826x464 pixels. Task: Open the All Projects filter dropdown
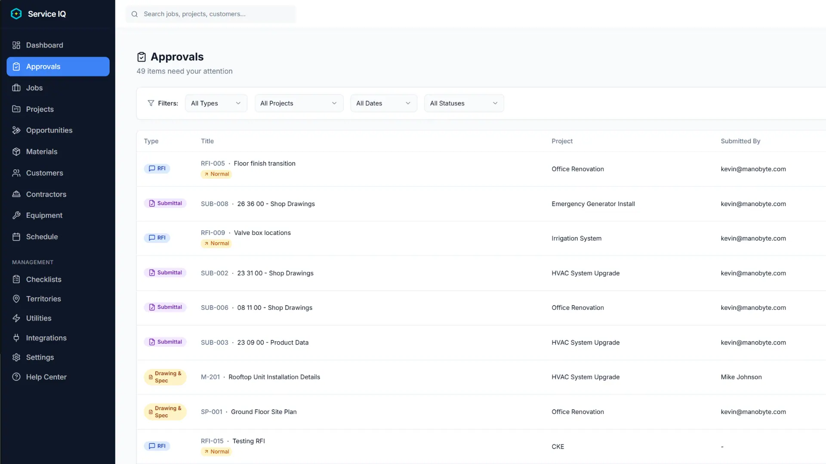(299, 103)
